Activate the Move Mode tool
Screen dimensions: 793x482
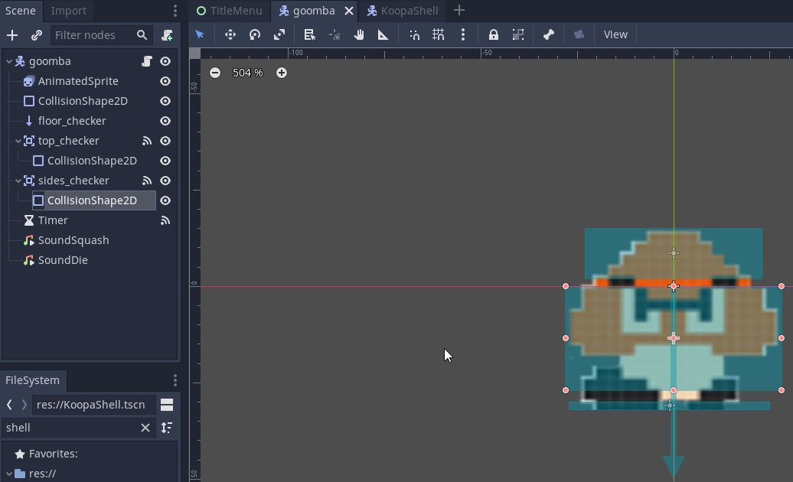[x=230, y=34]
